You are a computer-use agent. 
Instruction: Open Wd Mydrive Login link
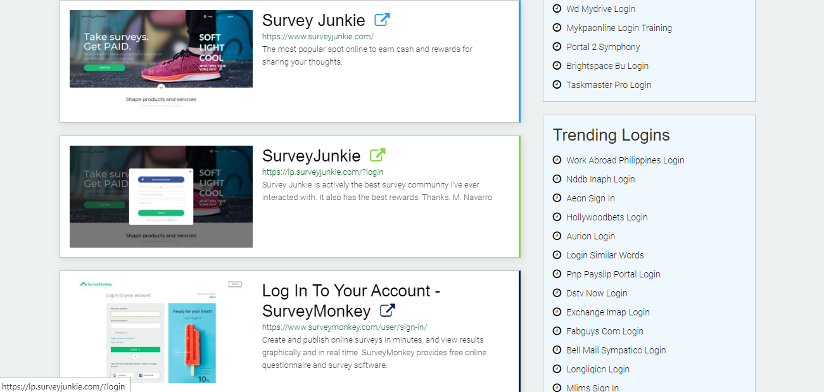[x=600, y=9]
